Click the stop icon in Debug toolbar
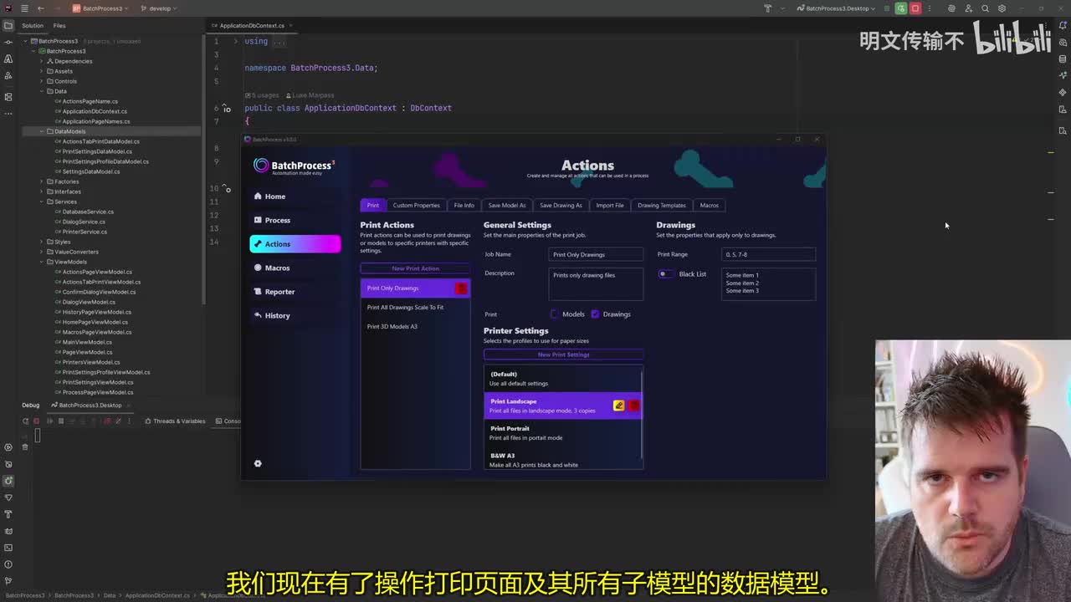Image resolution: width=1071 pixels, height=602 pixels. coord(37,421)
